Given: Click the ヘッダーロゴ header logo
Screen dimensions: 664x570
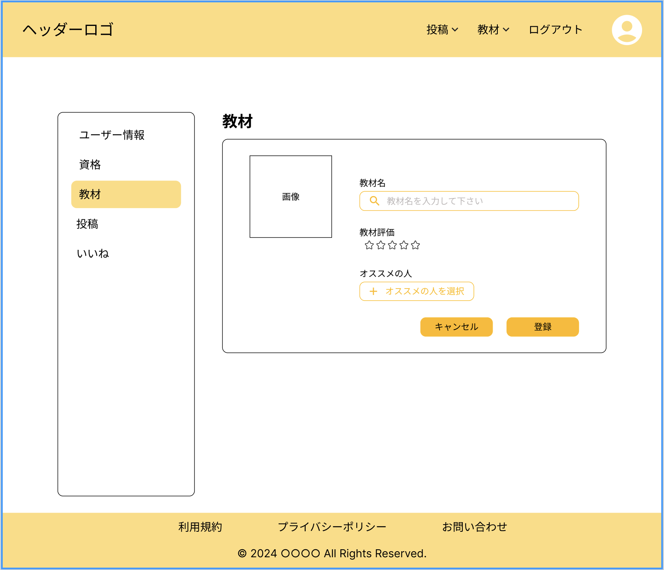Looking at the screenshot, I should (67, 29).
